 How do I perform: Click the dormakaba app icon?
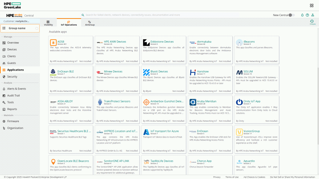(x=193, y=42)
